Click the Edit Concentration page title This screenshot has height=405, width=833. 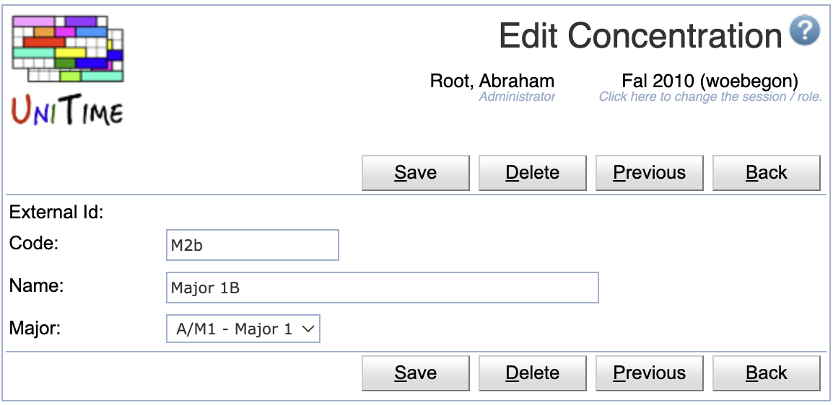click(x=640, y=36)
